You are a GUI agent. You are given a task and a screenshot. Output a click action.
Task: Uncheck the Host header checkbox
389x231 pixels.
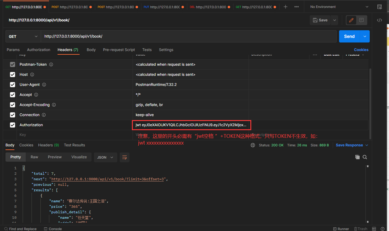[13, 75]
